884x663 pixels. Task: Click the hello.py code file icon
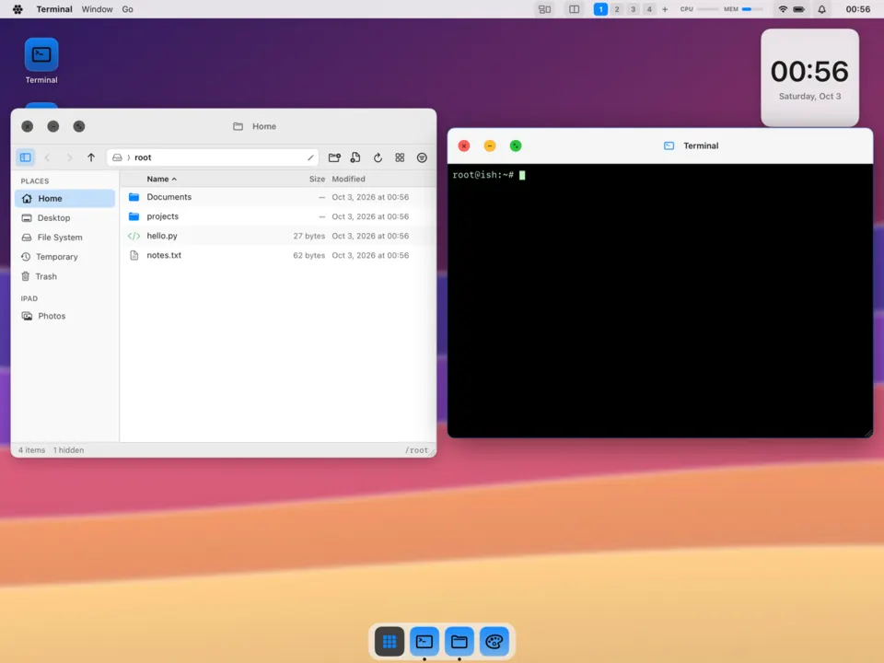coord(134,236)
